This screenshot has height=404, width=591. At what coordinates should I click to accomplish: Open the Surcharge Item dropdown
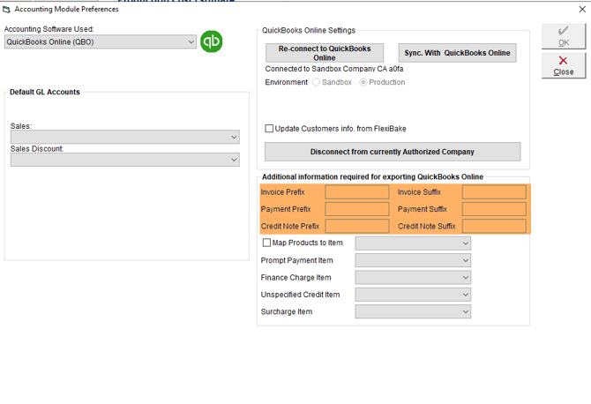point(413,311)
